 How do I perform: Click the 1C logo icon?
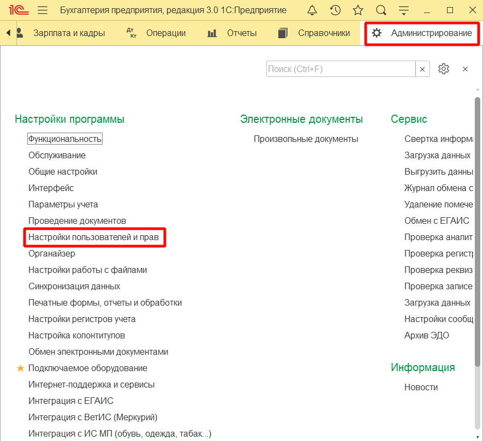17,10
